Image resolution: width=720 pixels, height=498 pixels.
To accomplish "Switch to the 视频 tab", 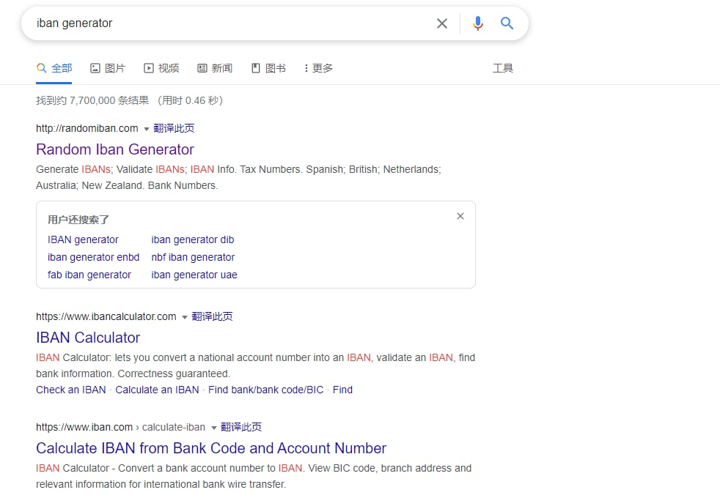I will (161, 68).
